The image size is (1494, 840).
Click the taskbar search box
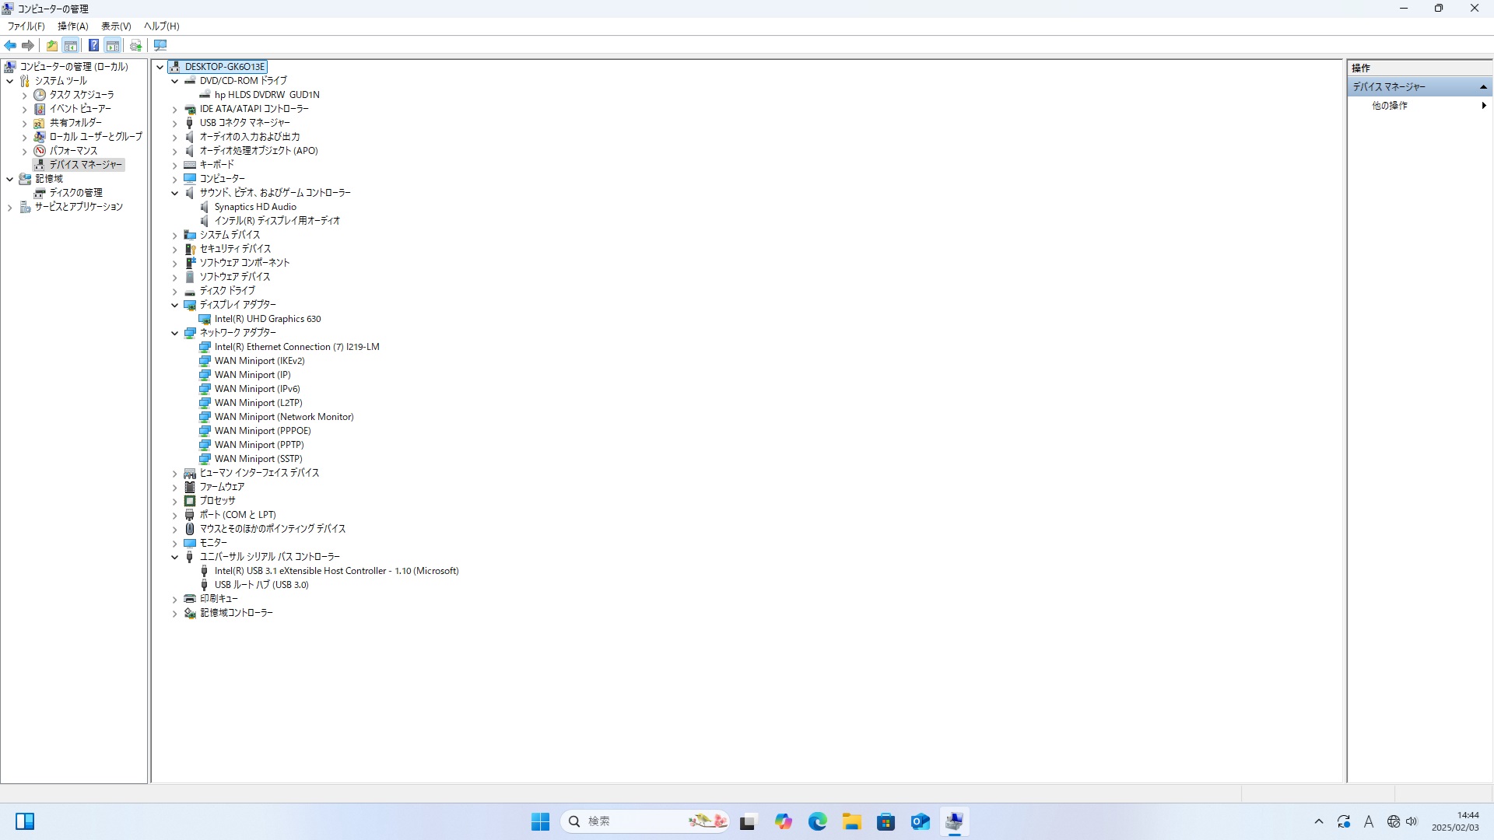(x=644, y=821)
